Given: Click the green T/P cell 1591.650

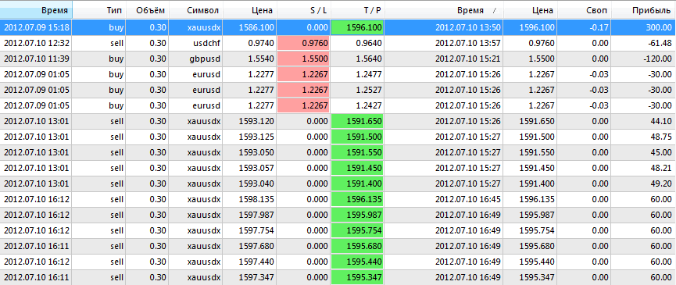Looking at the screenshot, I should point(357,121).
